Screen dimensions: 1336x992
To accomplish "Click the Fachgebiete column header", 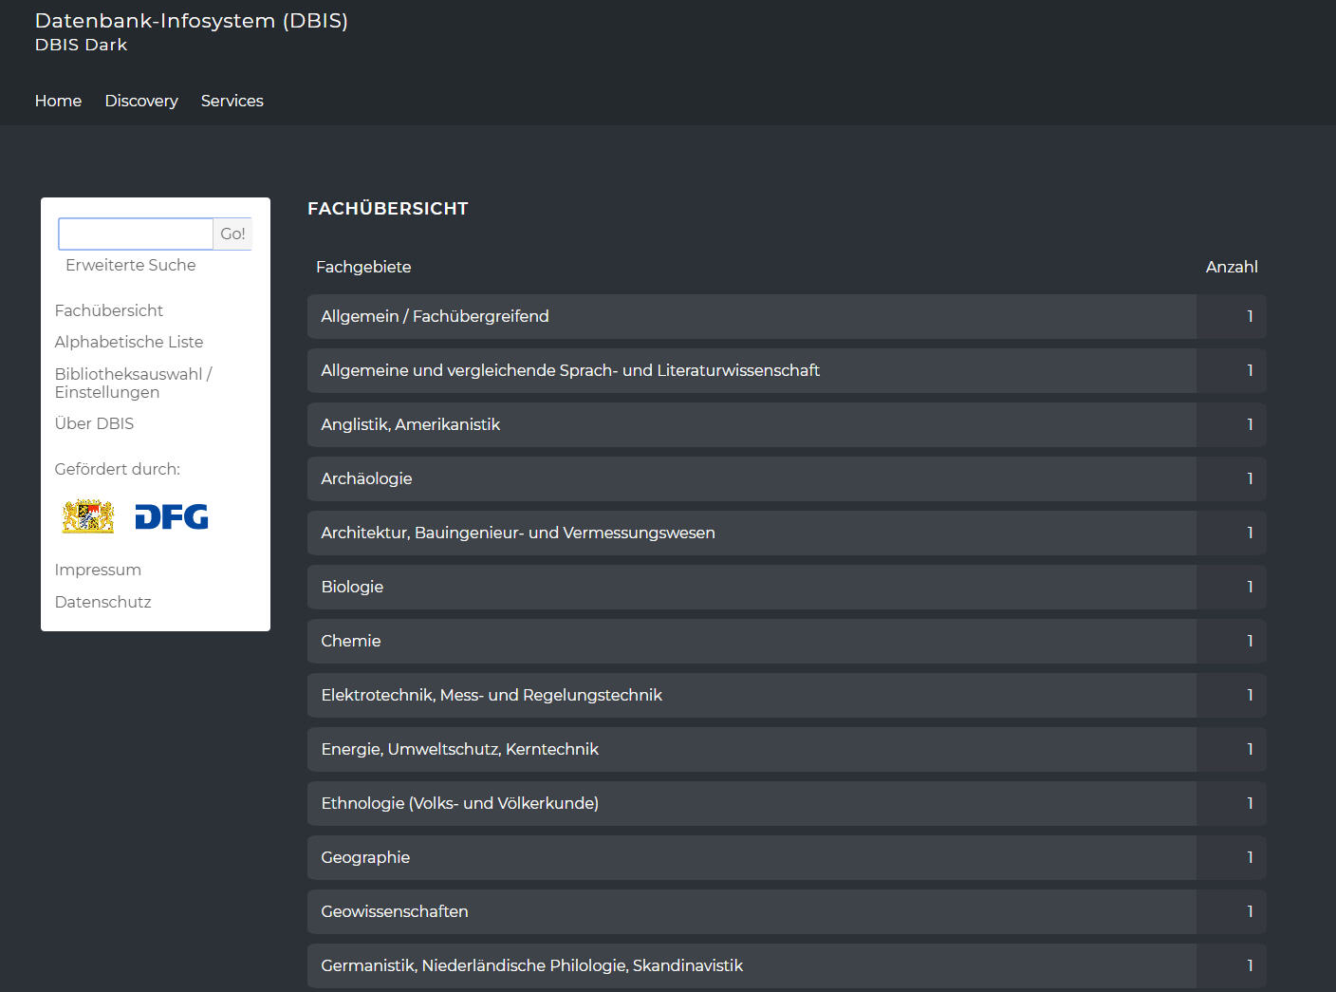I will click(x=363, y=267).
